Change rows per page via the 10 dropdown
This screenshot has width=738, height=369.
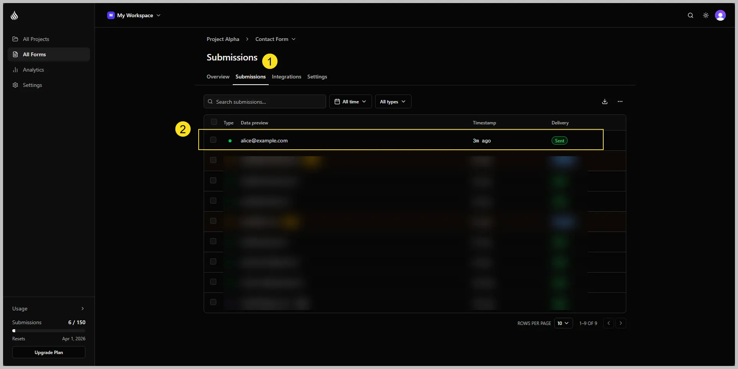point(563,323)
